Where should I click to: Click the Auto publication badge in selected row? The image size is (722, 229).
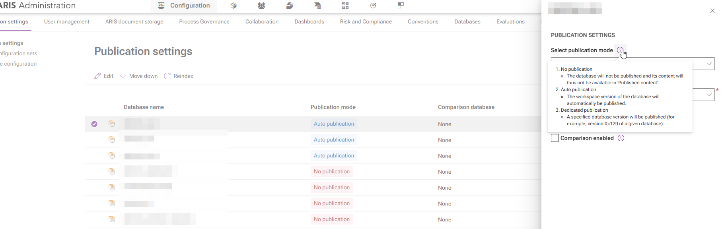[334, 124]
